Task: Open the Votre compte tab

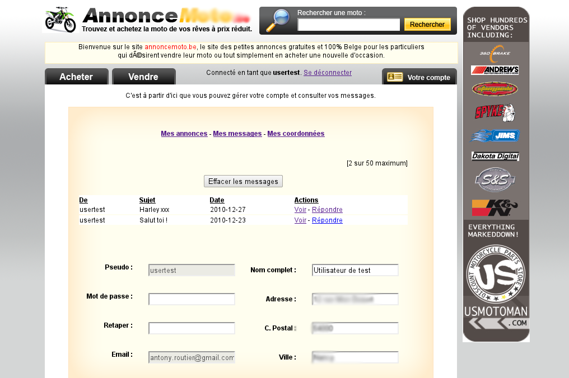Action: [x=419, y=77]
